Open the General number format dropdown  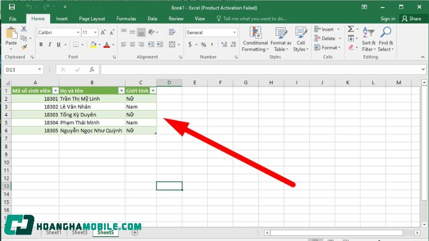(x=234, y=33)
